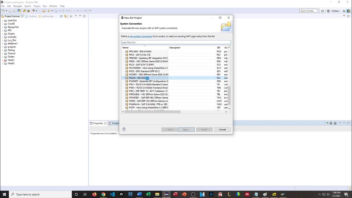Image resolution: width=352 pixels, height=198 pixels.
Task: Click the Eclipse icon in the taskbar
Action: [x=166, y=194]
